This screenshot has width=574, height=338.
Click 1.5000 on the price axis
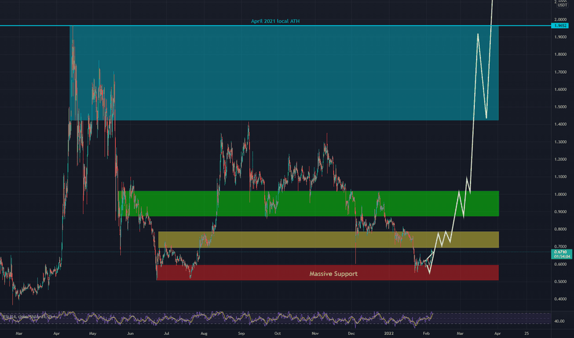pyautogui.click(x=560, y=107)
